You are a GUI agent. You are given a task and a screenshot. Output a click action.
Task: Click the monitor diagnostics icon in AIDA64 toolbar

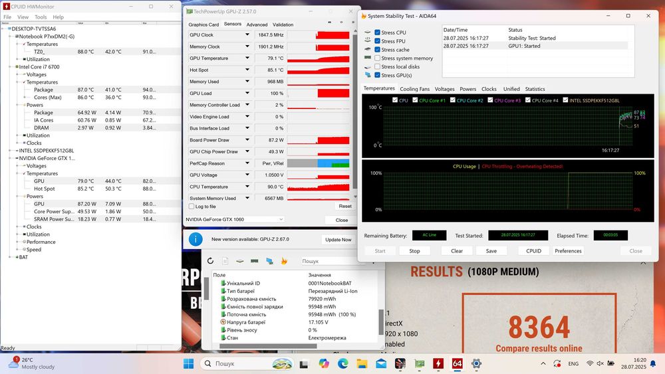(269, 261)
